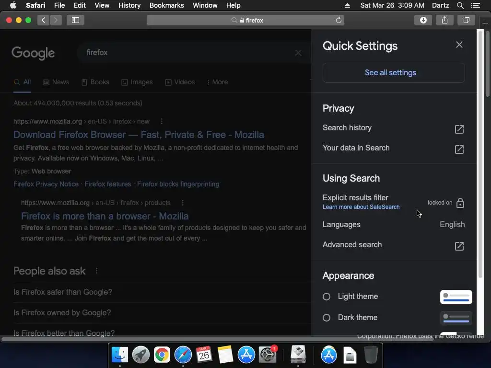Open Calendar from the Dock

click(x=204, y=355)
